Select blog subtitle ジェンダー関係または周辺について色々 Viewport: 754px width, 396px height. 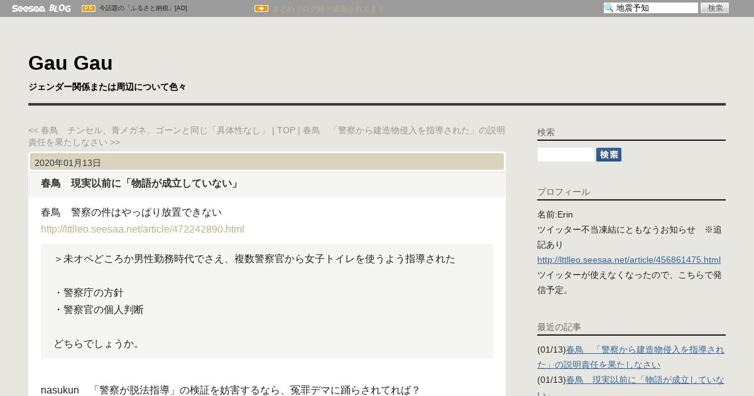[x=107, y=87]
